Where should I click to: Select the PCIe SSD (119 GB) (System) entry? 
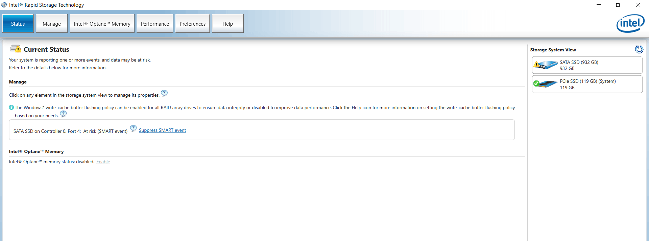(x=587, y=84)
